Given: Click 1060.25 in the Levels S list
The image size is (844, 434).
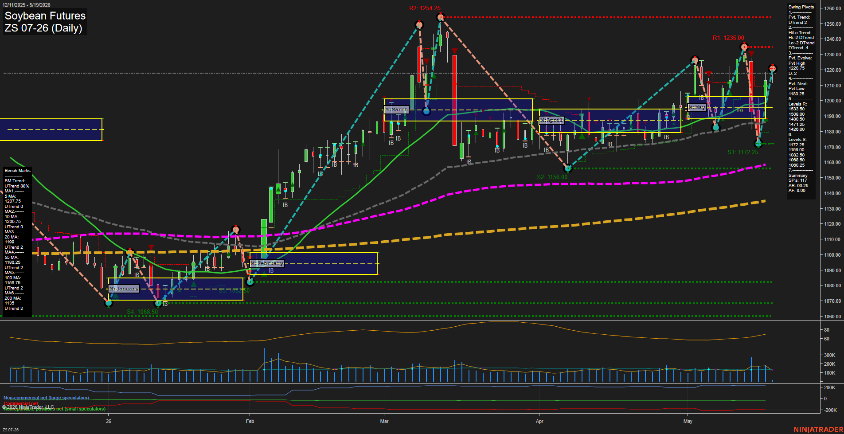Looking at the screenshot, I should [x=797, y=165].
